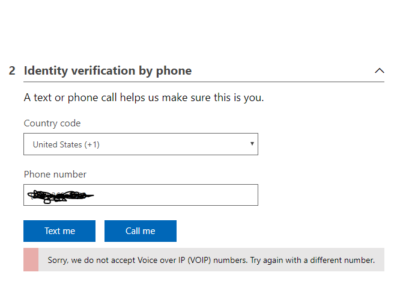Click the step number 2 marker
400x287 pixels.
tap(12, 70)
